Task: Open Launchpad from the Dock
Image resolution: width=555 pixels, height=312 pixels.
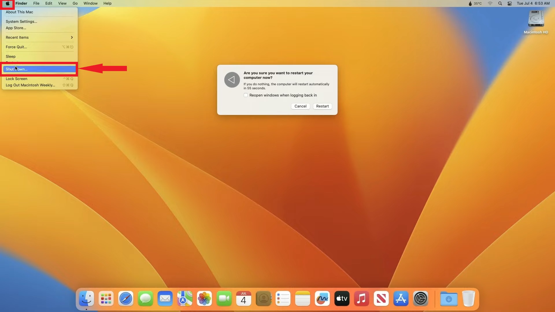Action: (x=106, y=299)
